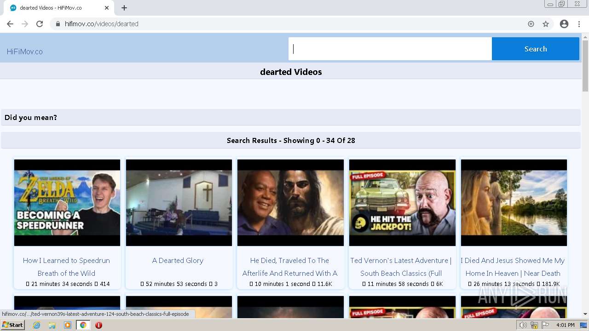Click the dearted Videos page heading
Viewport: 589px width, 331px height.
click(291, 72)
